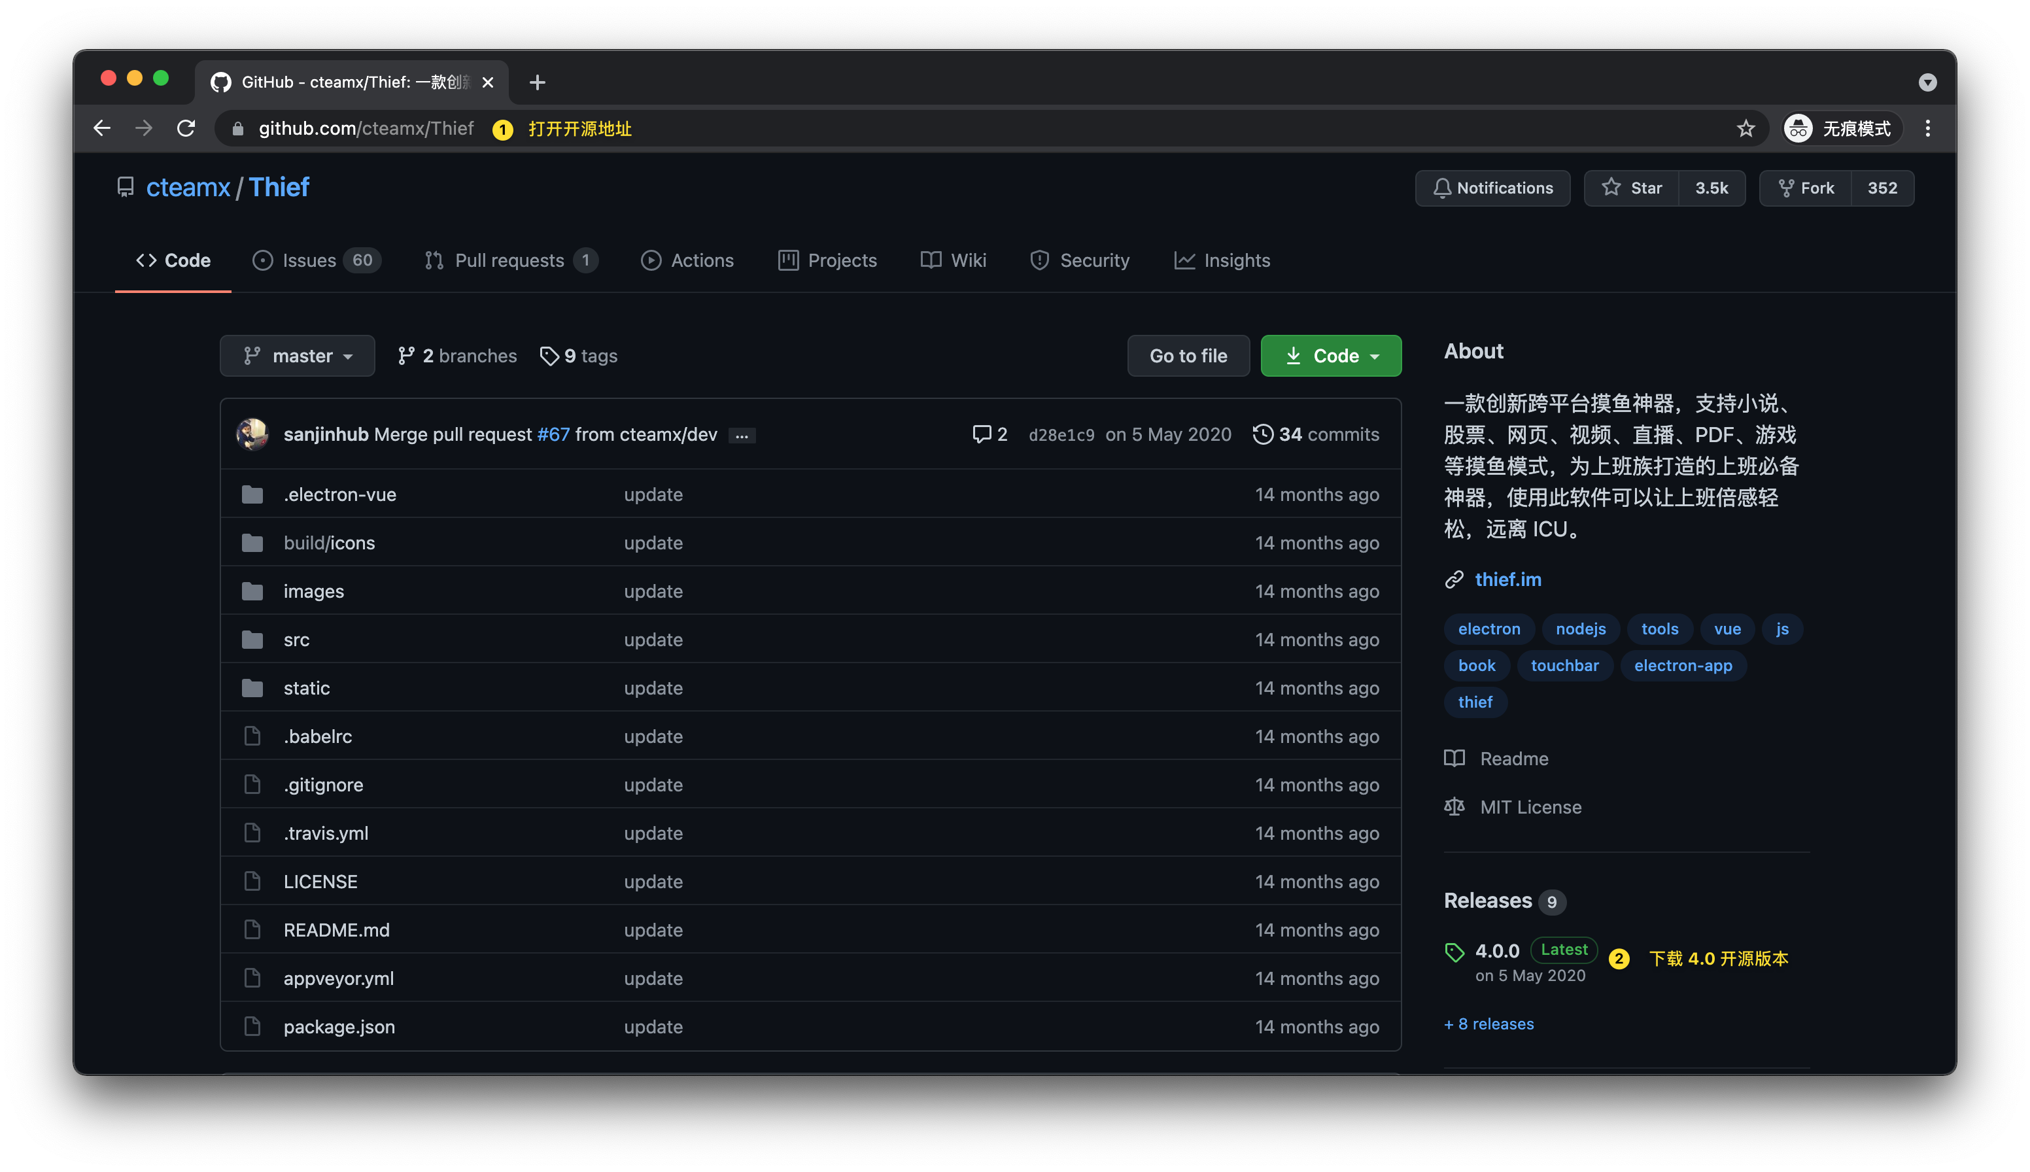Screen dimensions: 2030x1172
Task: Open the .travis.yml file
Action: pyautogui.click(x=326, y=833)
